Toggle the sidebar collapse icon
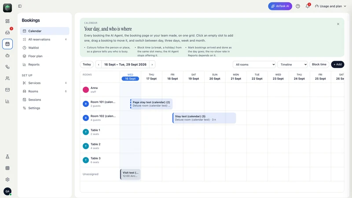Viewport: 352px width, 198px height. coord(20,6)
